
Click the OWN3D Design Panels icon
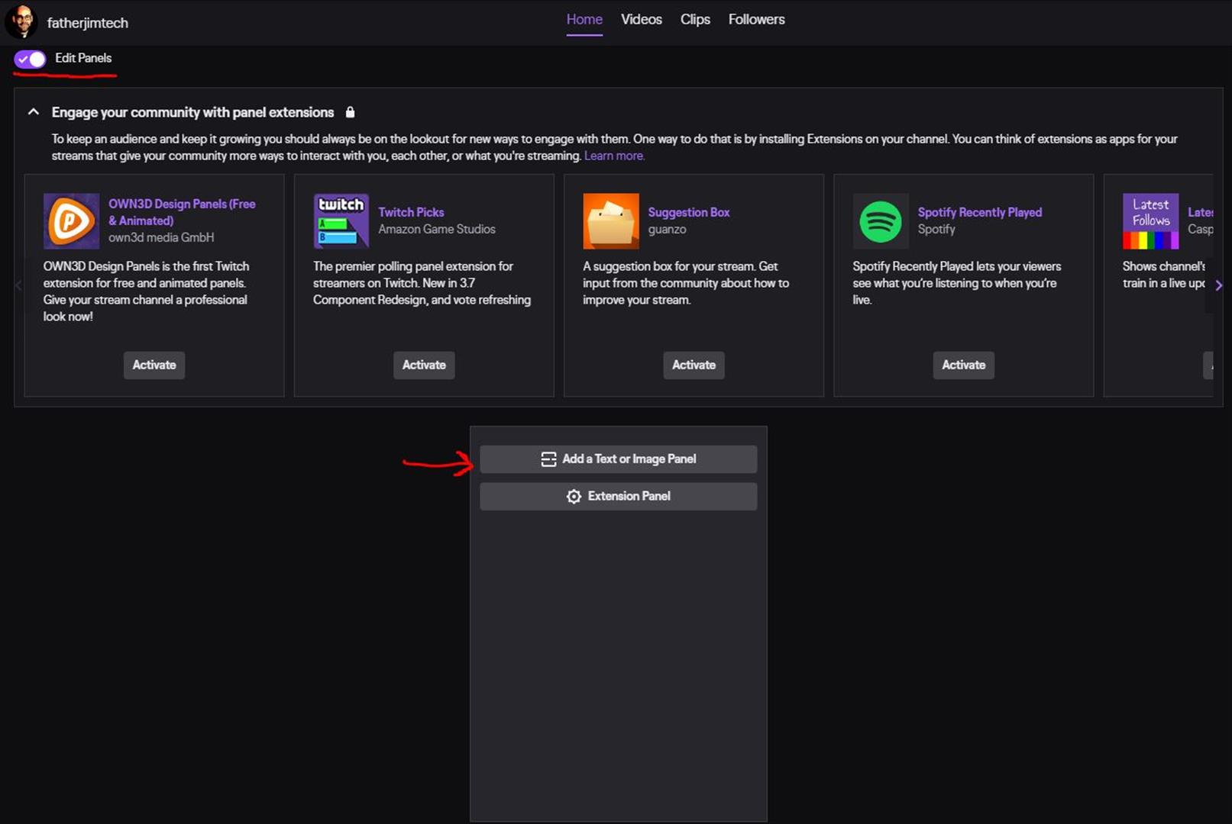pyautogui.click(x=71, y=221)
